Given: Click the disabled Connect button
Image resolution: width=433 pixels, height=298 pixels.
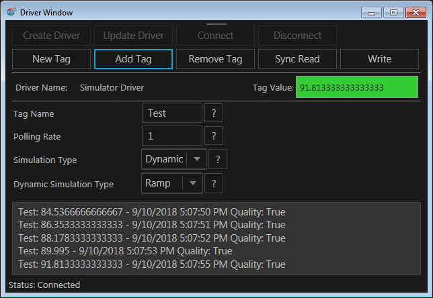Looking at the screenshot, I should [215, 36].
